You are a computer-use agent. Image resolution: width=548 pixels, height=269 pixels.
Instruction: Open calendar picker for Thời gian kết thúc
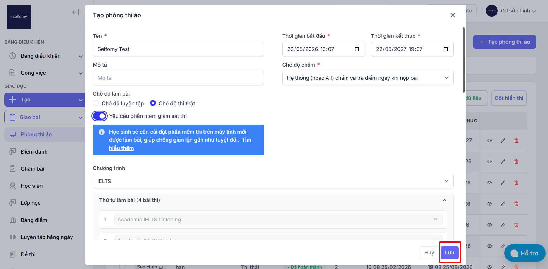tap(445, 49)
